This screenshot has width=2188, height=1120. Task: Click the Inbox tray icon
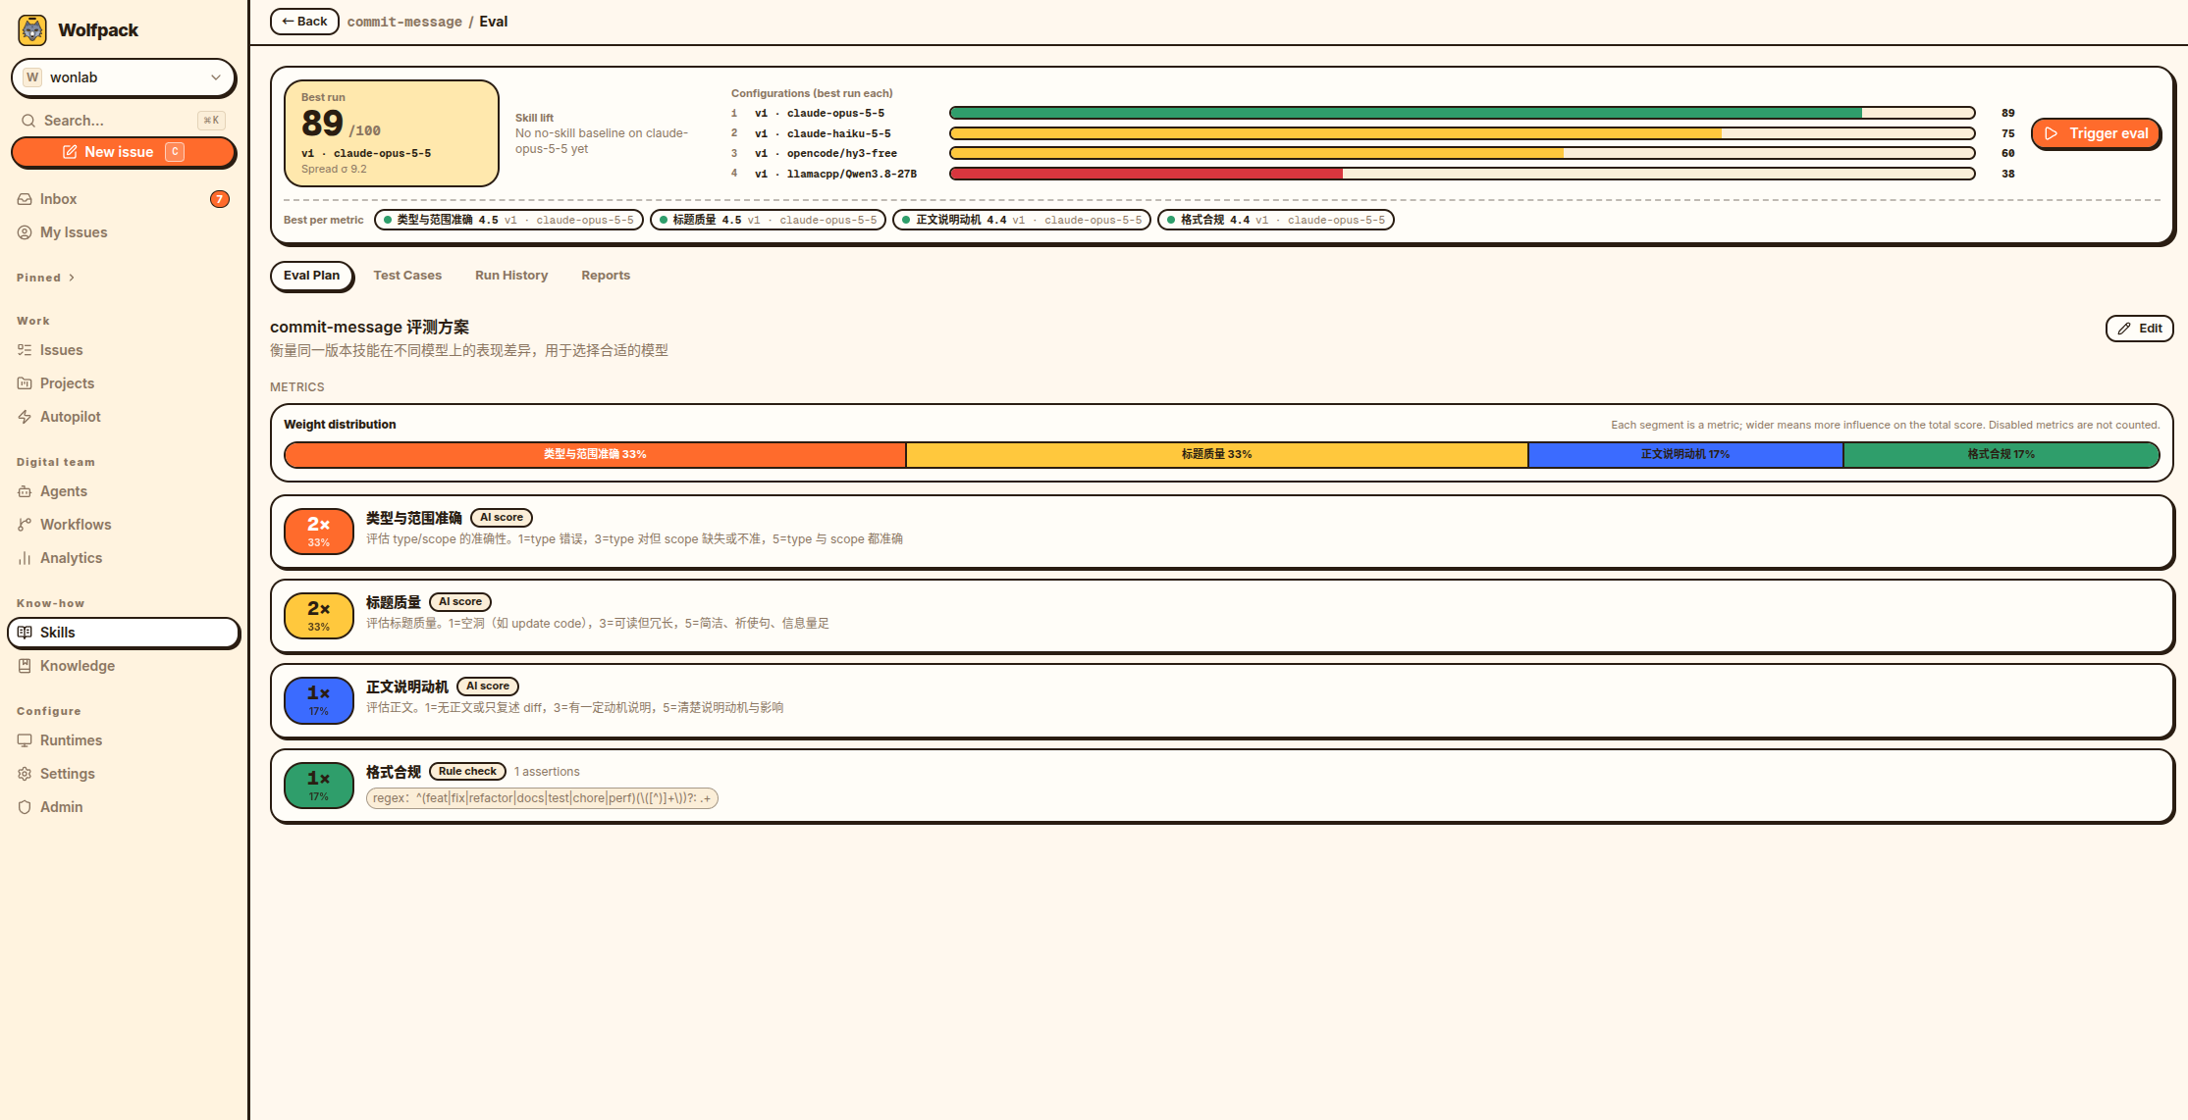[x=25, y=199]
